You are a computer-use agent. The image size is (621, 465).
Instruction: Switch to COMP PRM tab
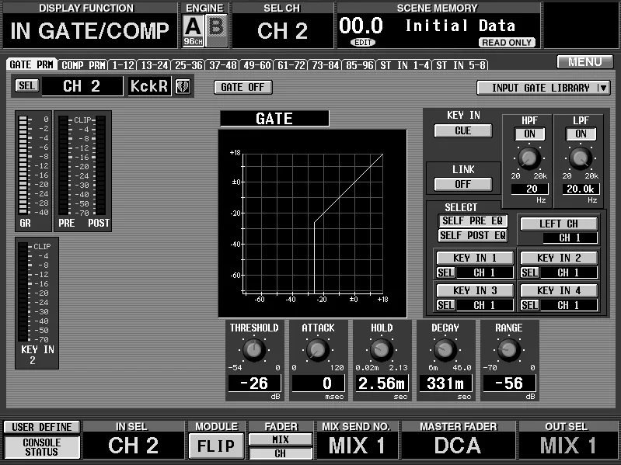coord(82,65)
